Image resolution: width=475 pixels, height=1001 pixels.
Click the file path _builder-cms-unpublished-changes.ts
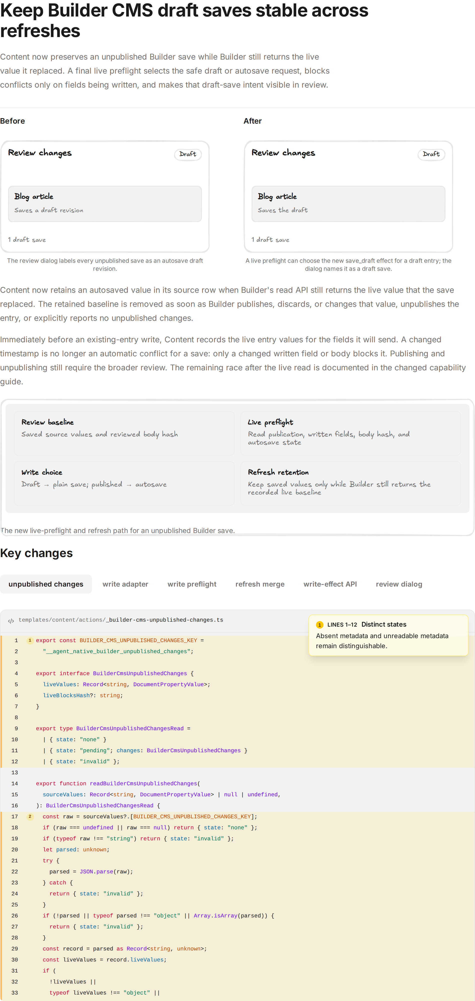121,620
